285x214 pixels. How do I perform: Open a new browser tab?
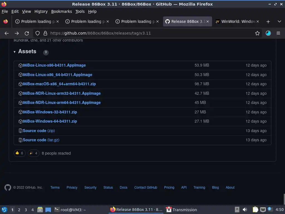click(268, 22)
